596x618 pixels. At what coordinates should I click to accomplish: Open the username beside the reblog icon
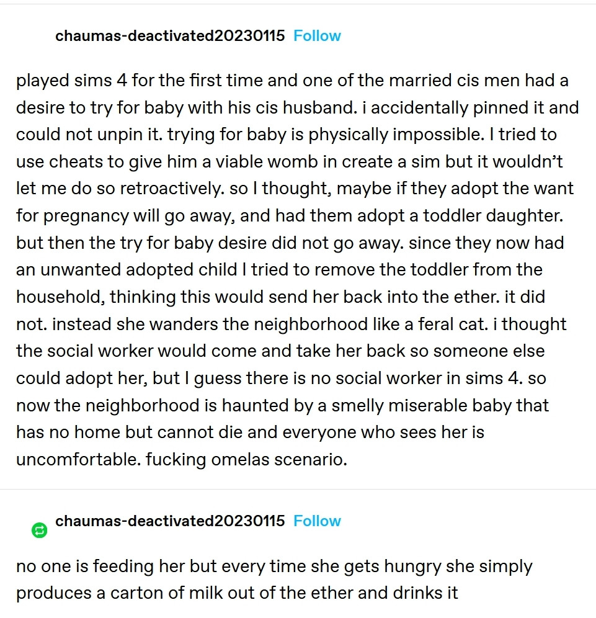click(x=170, y=521)
